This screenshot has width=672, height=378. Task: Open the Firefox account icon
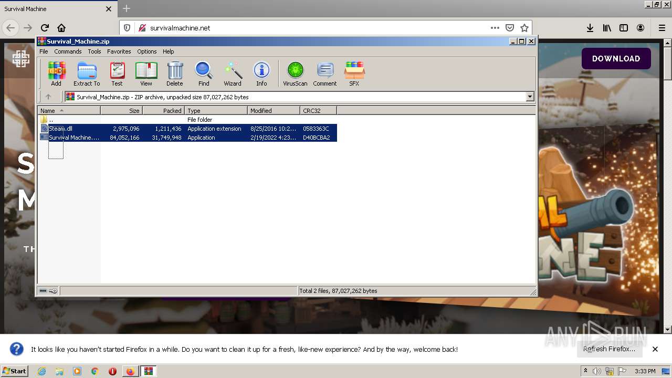point(640,28)
